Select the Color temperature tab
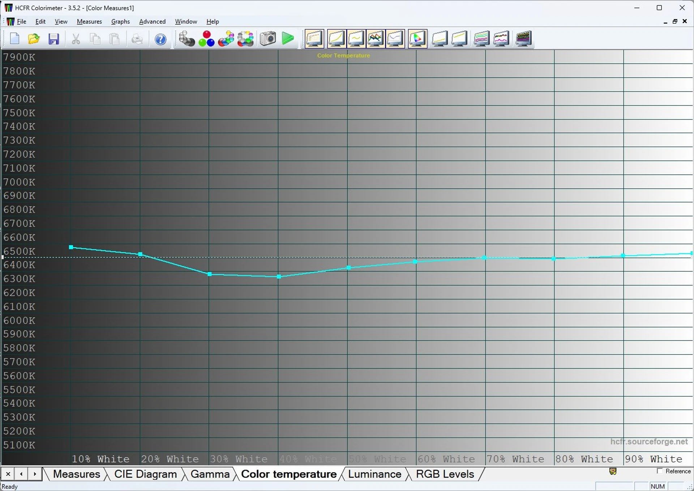The height and width of the screenshot is (491, 694). click(289, 474)
